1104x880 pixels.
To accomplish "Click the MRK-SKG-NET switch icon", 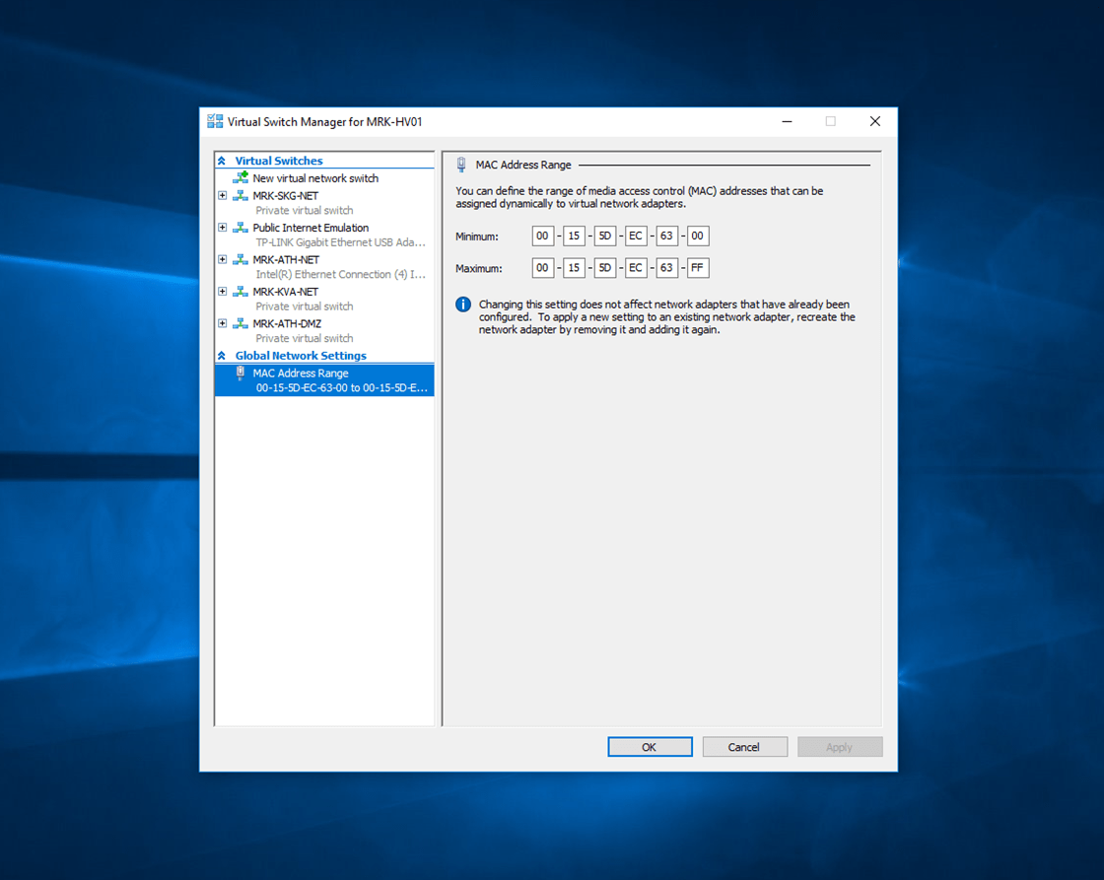I will click(240, 197).
